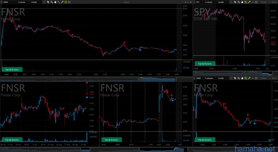
Task: Open SPY symbol dropdown
Action: click(x=199, y=2)
